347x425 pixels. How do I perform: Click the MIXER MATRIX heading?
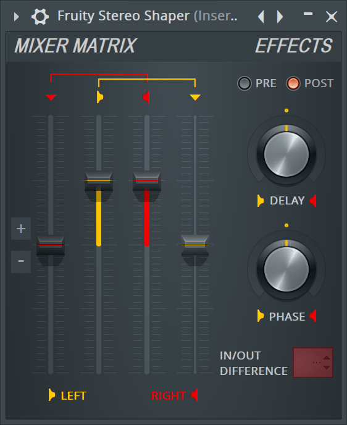75,46
